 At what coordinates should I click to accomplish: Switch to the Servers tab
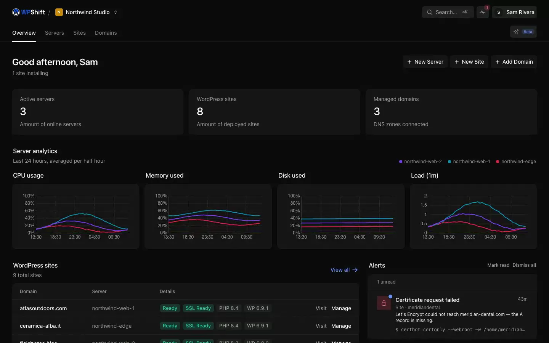55,33
